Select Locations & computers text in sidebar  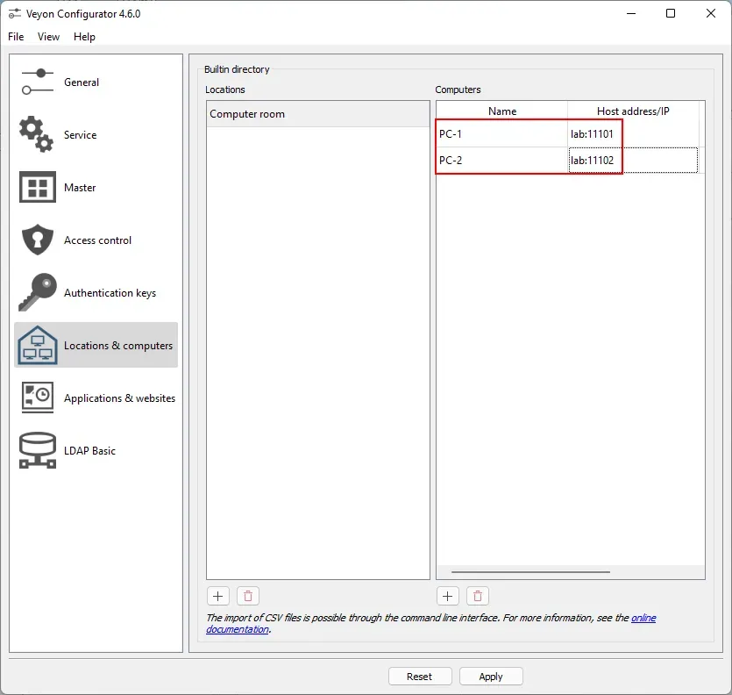pyautogui.click(x=118, y=346)
